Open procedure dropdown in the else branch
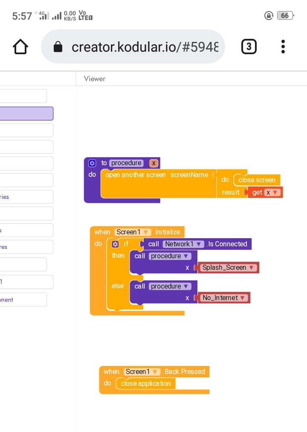The width and height of the screenshot is (307, 432). click(x=185, y=286)
